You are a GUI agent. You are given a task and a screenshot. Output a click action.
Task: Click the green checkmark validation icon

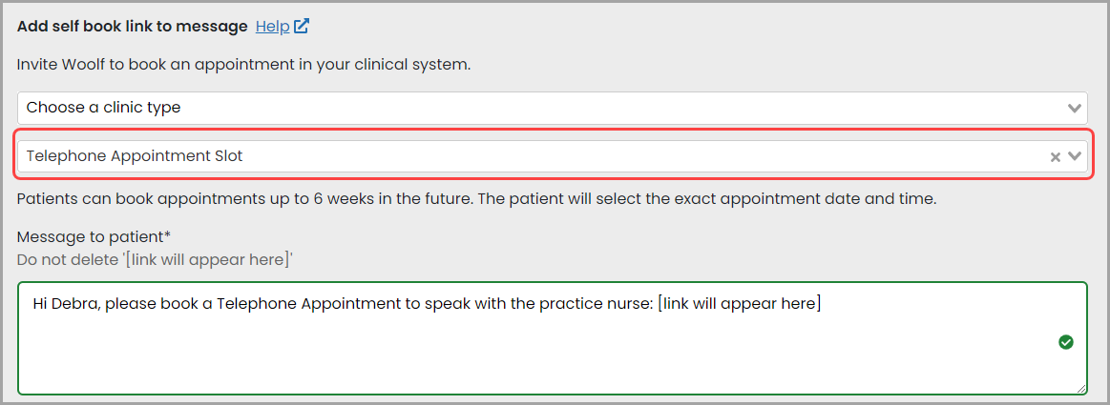pyautogui.click(x=1065, y=342)
